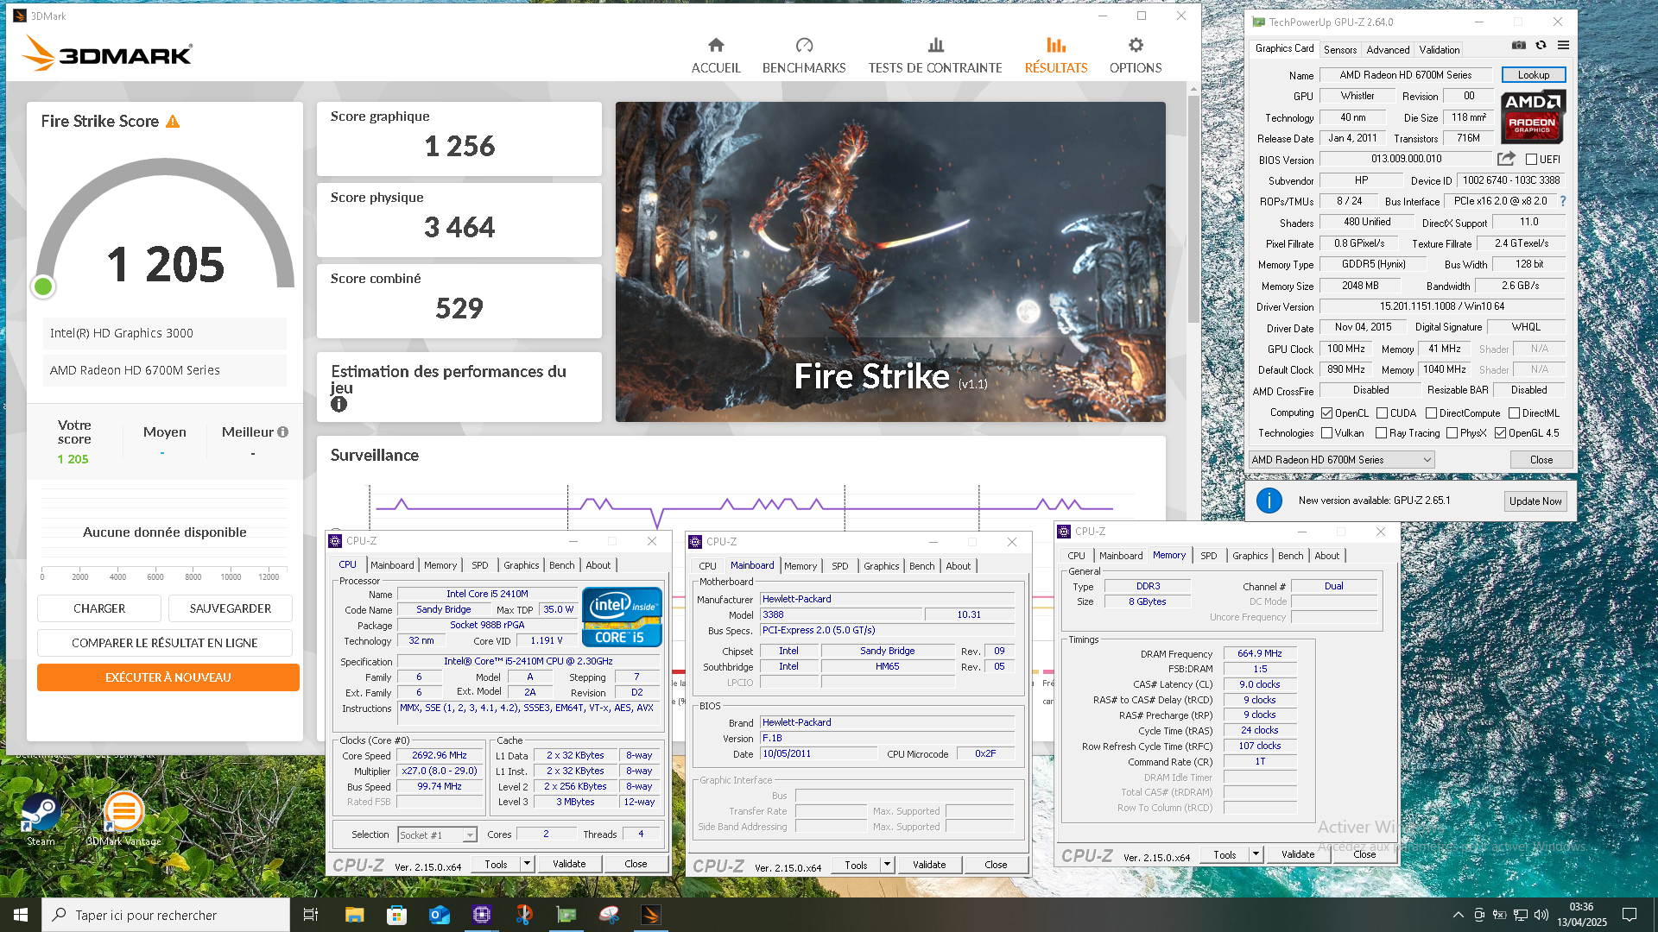Screen dimensions: 1658x932
Task: Open Microsoft Store from taskbar
Action: 396,915
